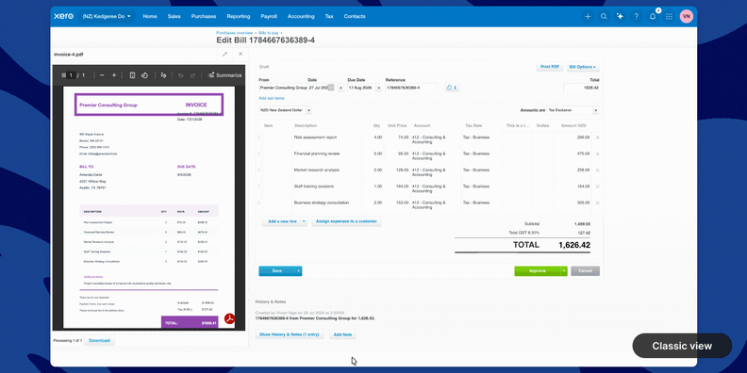
Task: Click Assign expenses to a customer
Action: 346,221
